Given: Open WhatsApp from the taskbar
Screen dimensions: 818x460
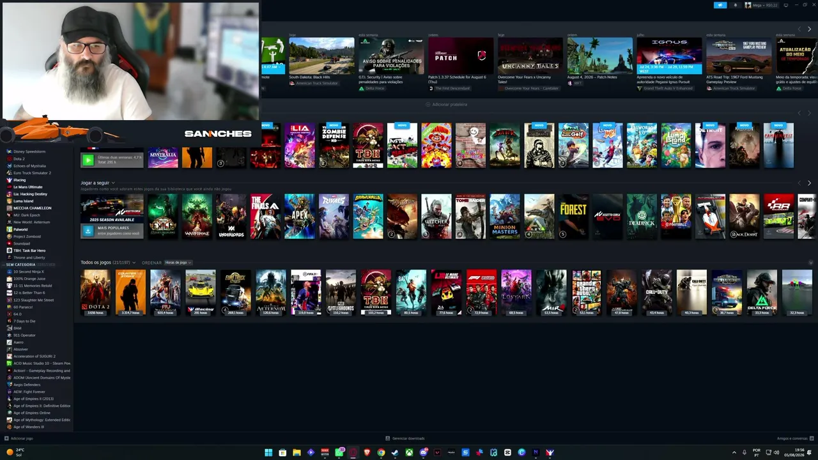Looking at the screenshot, I should click(x=339, y=452).
